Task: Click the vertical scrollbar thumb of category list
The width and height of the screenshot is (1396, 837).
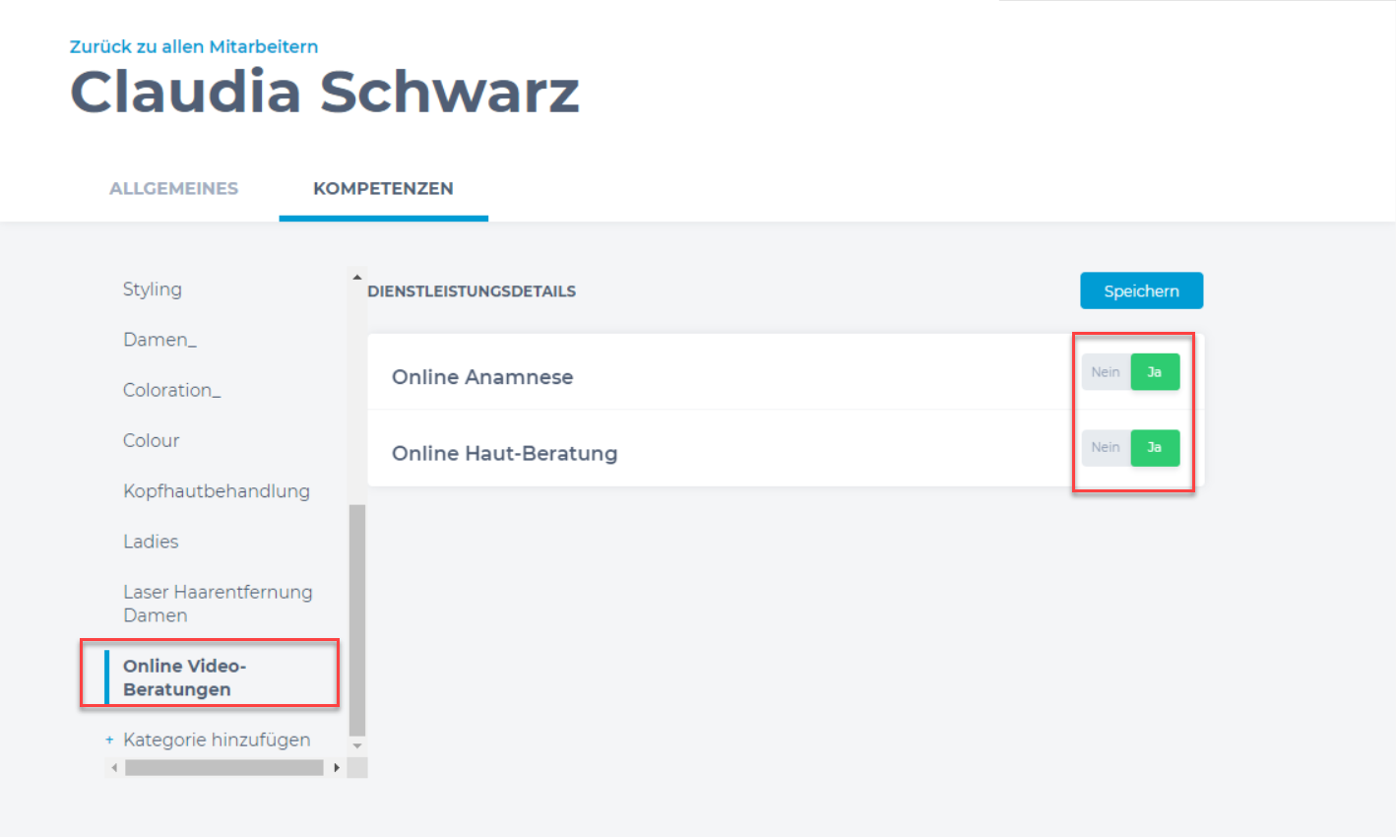Action: click(x=357, y=620)
